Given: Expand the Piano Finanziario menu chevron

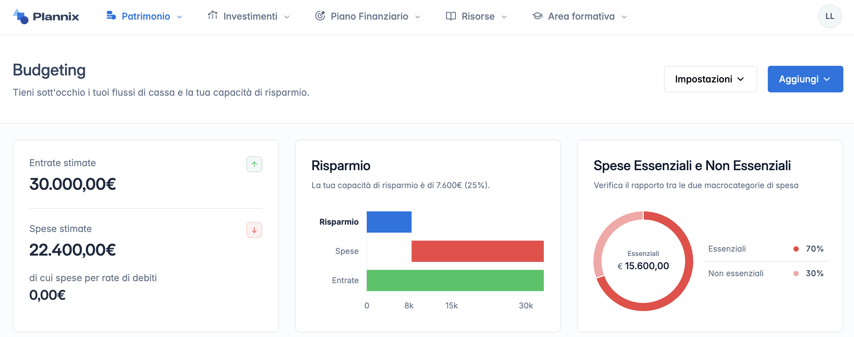Looking at the screenshot, I should 418,17.
